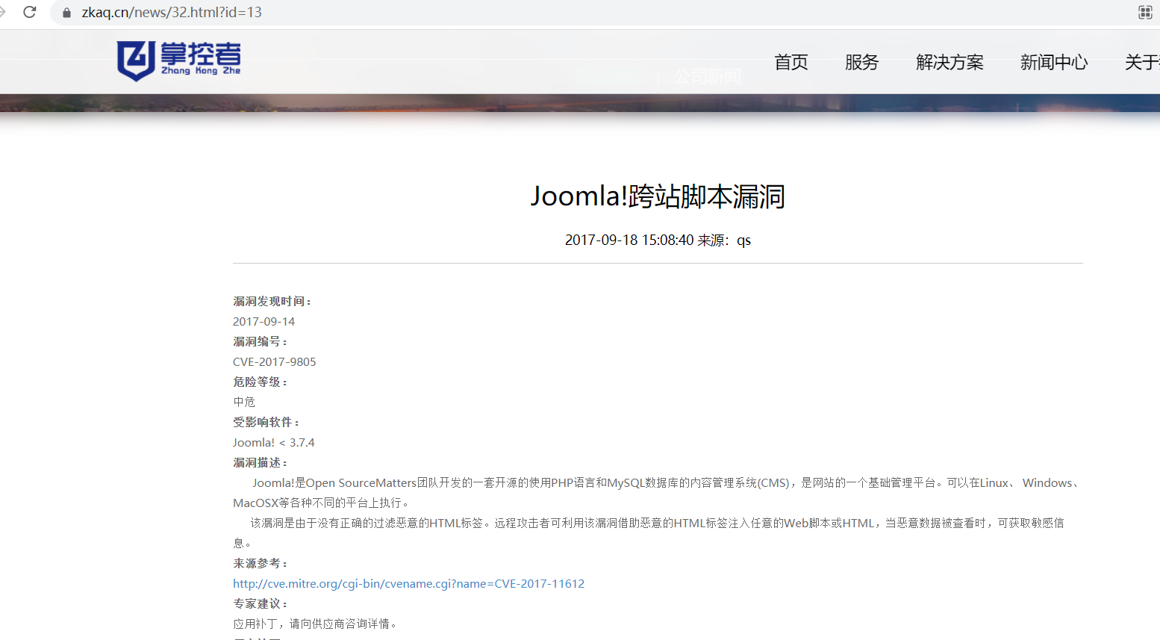Open the 关于 menu item at the right edge
The image size is (1160, 640).
pos(1142,63)
